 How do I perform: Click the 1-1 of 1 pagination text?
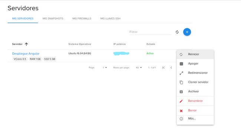click(152, 67)
